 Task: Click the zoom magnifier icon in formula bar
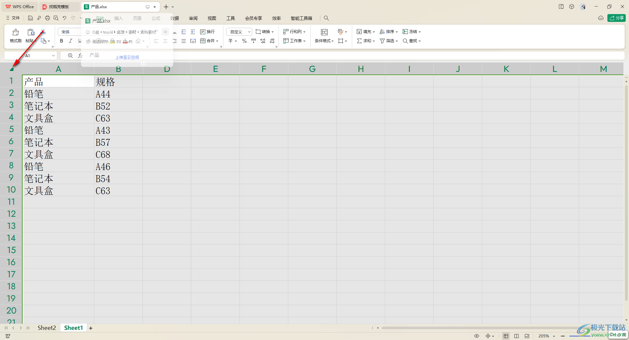point(70,56)
